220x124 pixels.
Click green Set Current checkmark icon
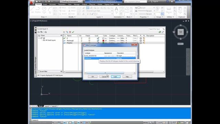pos(73,32)
